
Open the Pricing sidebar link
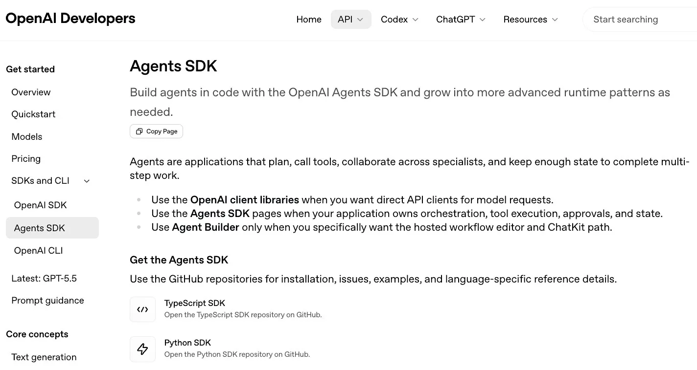[x=26, y=158]
